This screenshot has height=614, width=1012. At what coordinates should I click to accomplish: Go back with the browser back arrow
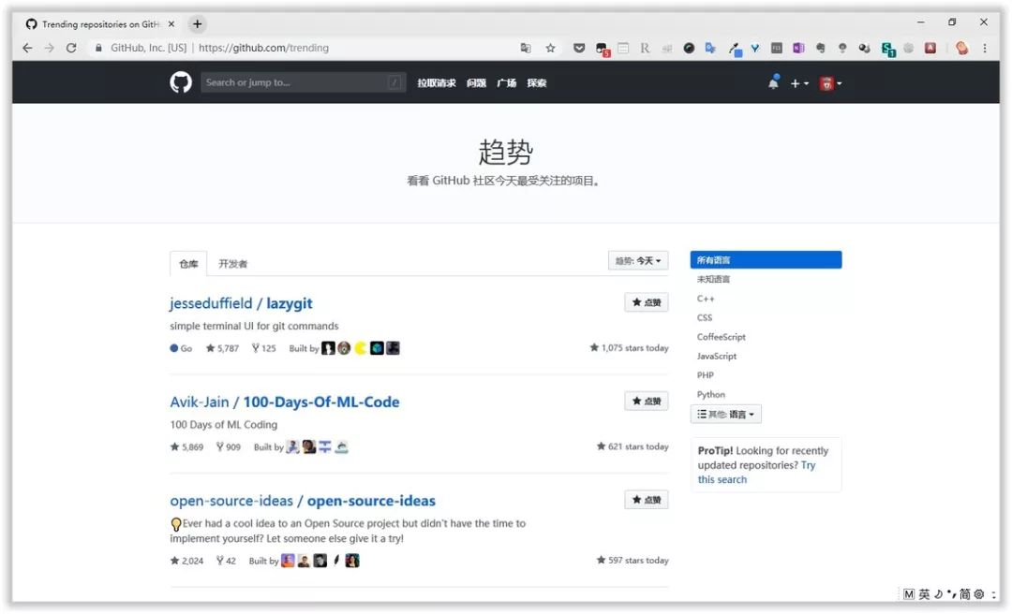27,48
